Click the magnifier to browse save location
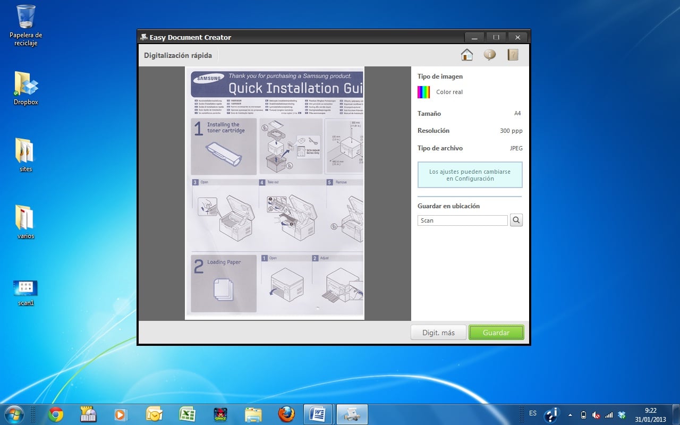The width and height of the screenshot is (680, 425). [x=516, y=219]
